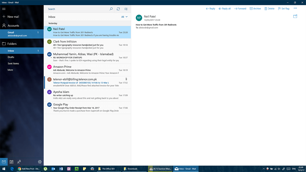This screenshot has height=172, width=306.
Task: Switch to Mail view icon
Action: (4, 162)
